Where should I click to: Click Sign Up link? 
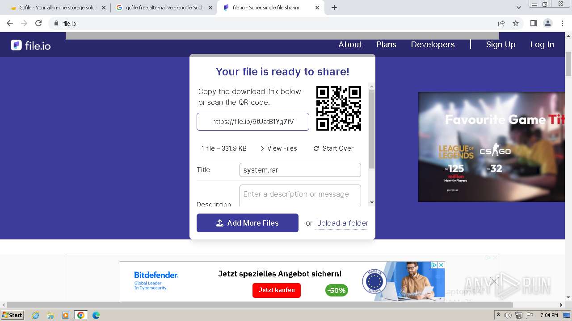[500, 45]
